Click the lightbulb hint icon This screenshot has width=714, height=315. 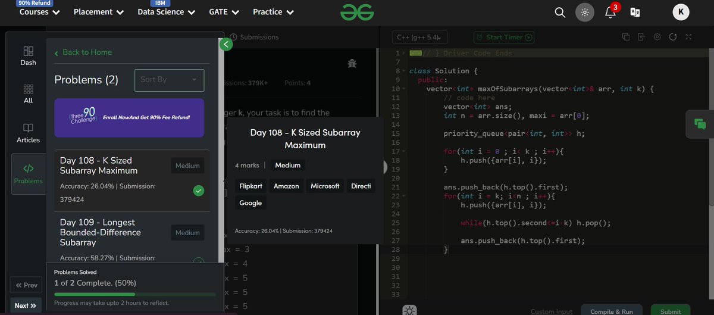[409, 310]
